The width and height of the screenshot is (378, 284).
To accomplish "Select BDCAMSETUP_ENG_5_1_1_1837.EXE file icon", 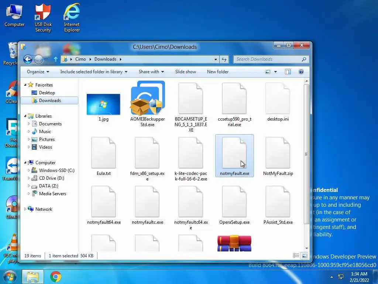I will (x=191, y=98).
